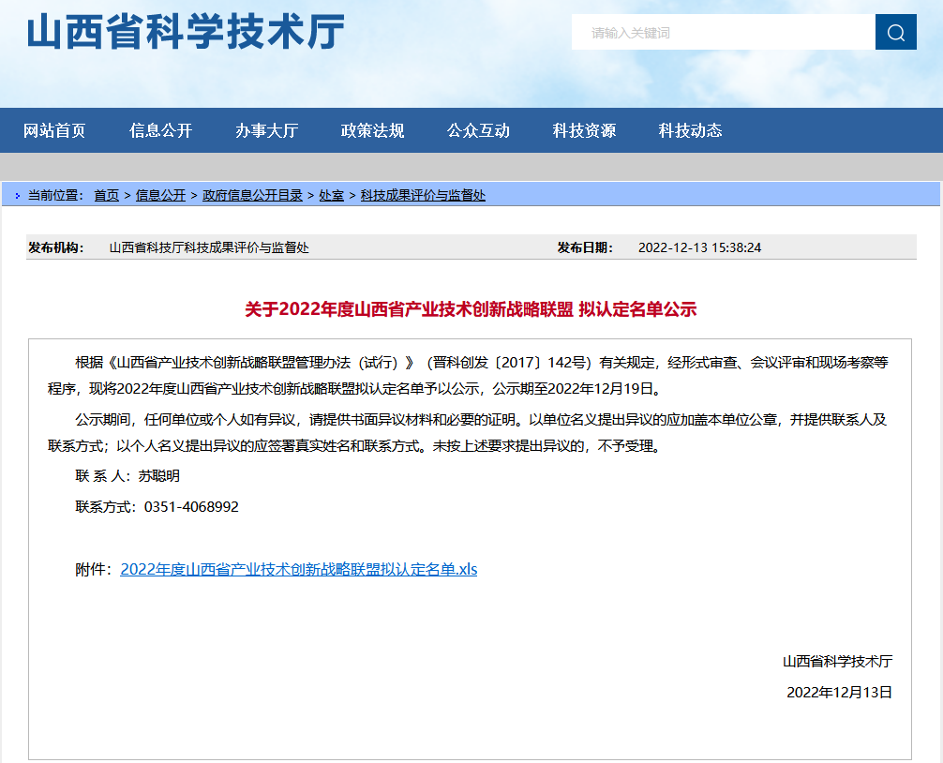Click the red article title heading
This screenshot has height=763, width=943.
(471, 309)
